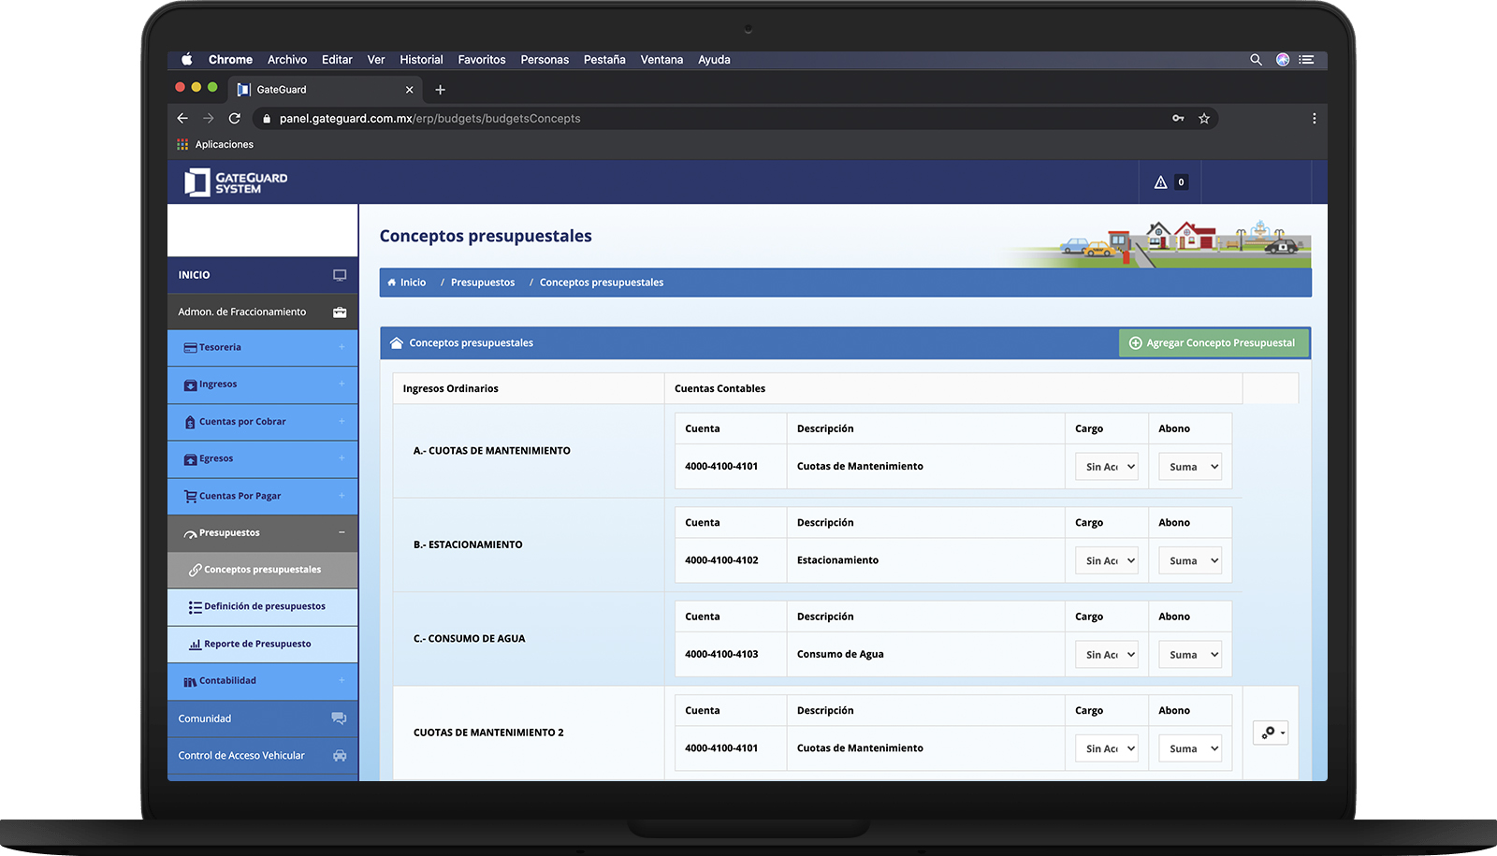
Task: Open the Favoritos menu
Action: tap(482, 60)
